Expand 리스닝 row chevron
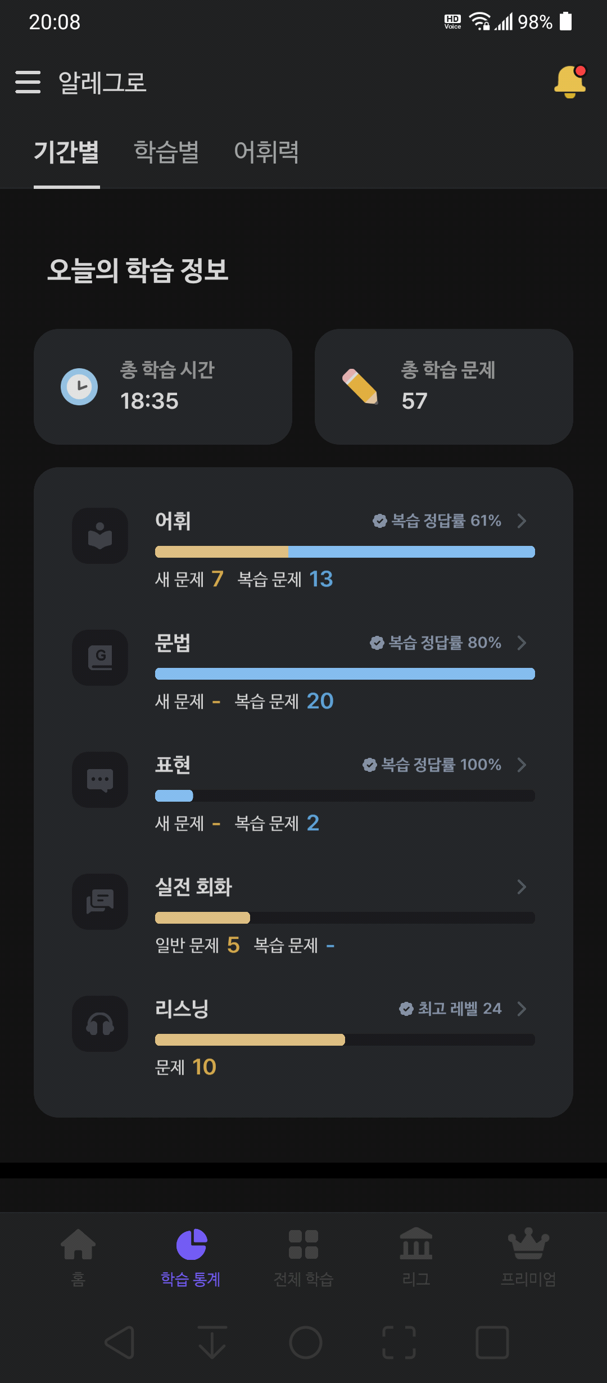The height and width of the screenshot is (1383, 607). (522, 1009)
